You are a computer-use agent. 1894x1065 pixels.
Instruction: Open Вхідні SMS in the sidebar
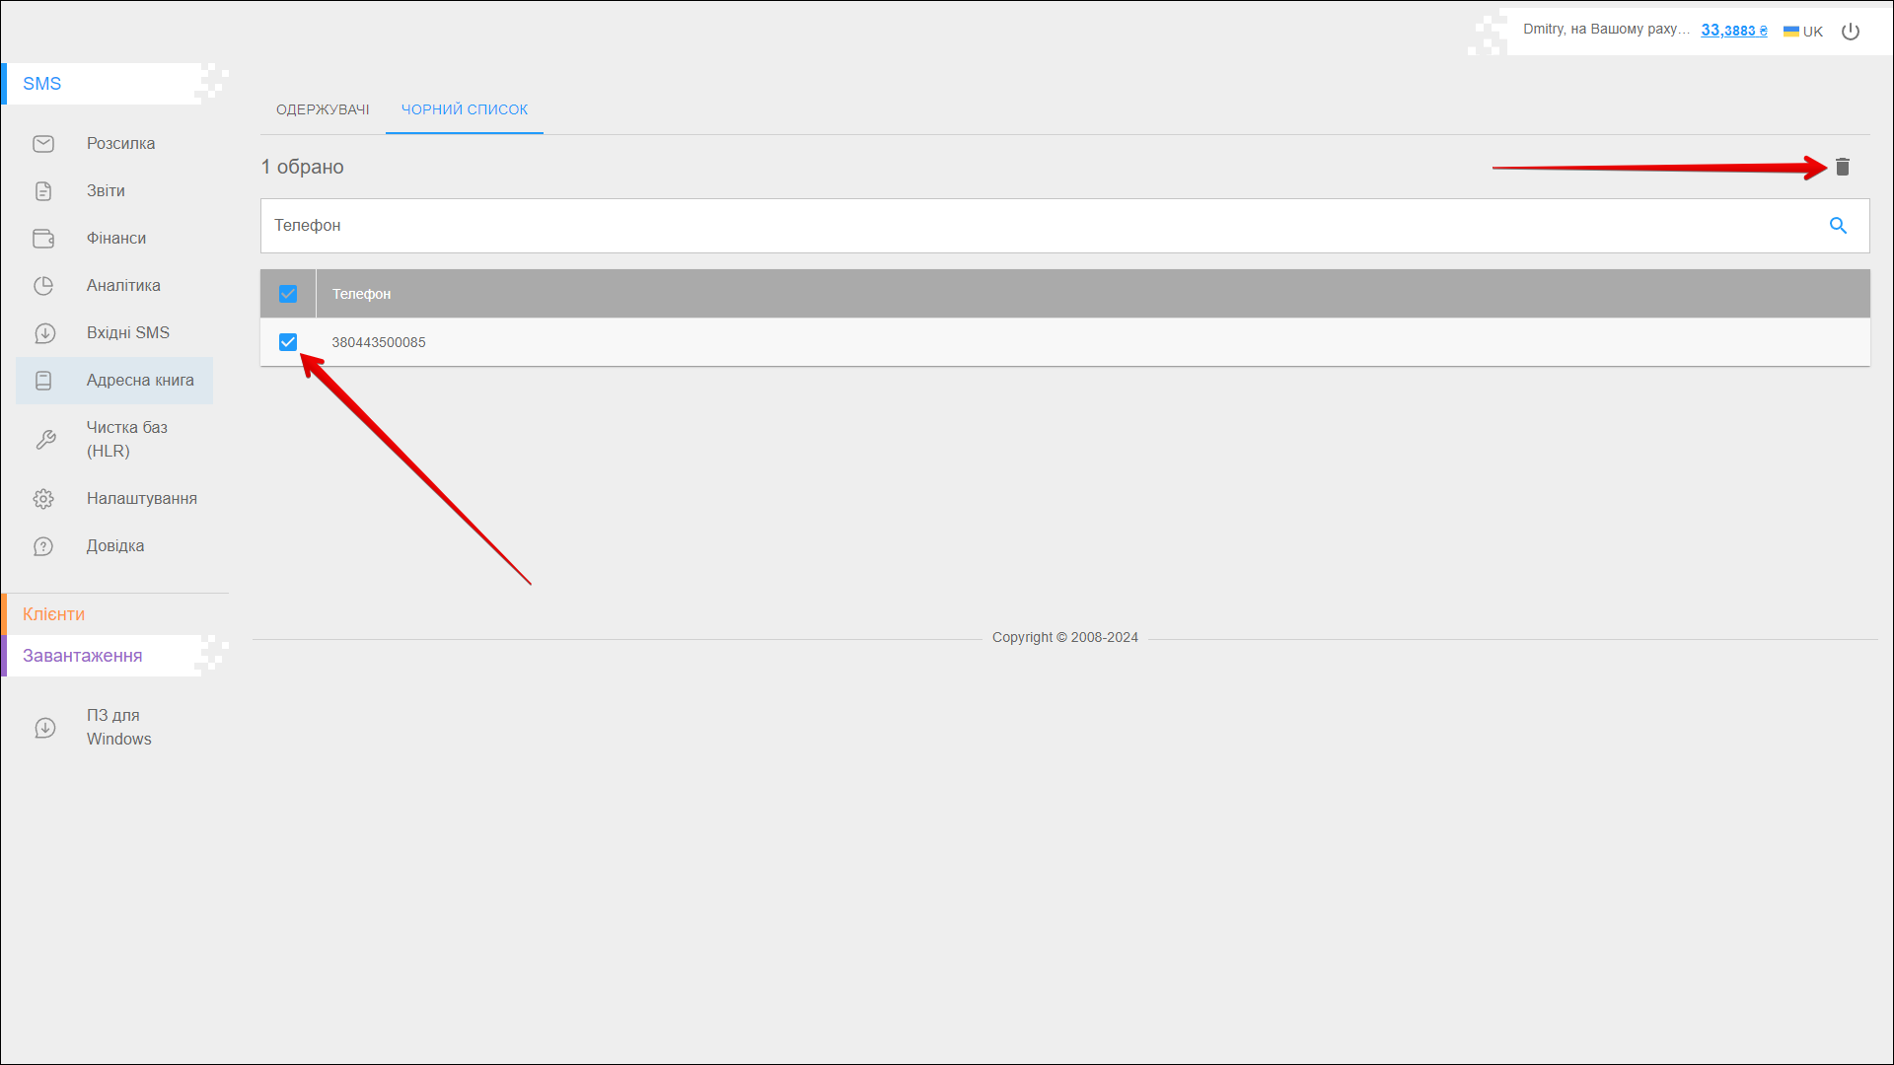coord(128,333)
